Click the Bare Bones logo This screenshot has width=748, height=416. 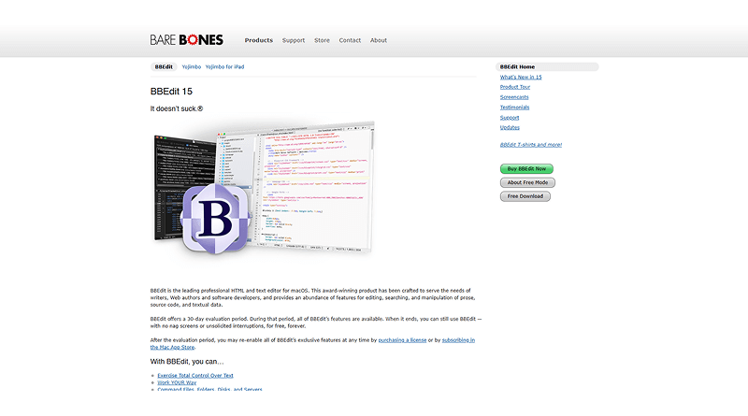click(186, 40)
